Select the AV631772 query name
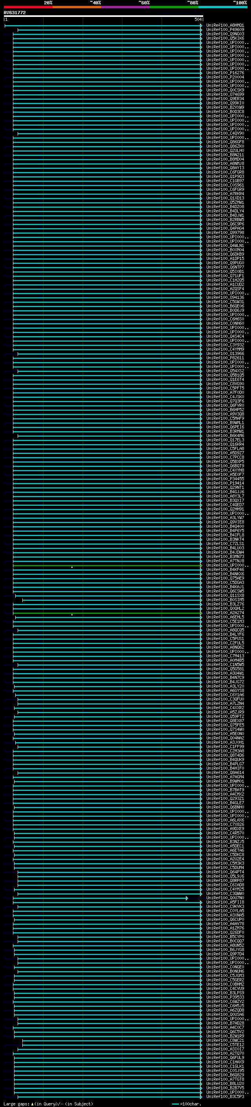The height and width of the screenshot is (1107, 251). tap(15, 13)
